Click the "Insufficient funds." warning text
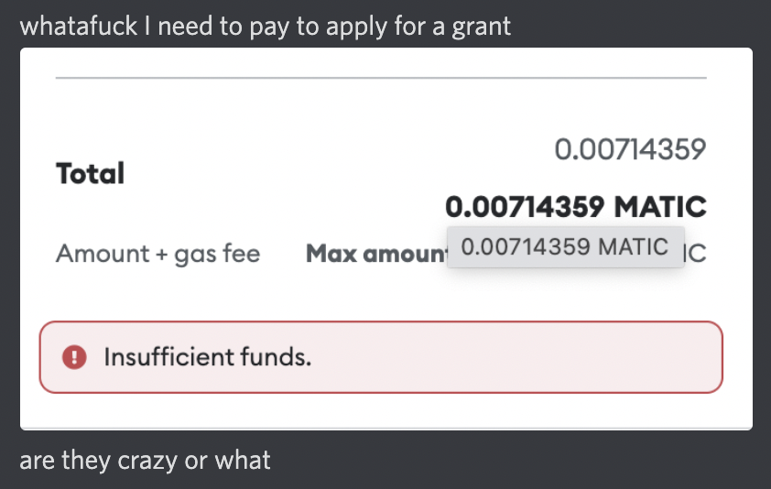The width and height of the screenshot is (771, 489). pos(208,356)
